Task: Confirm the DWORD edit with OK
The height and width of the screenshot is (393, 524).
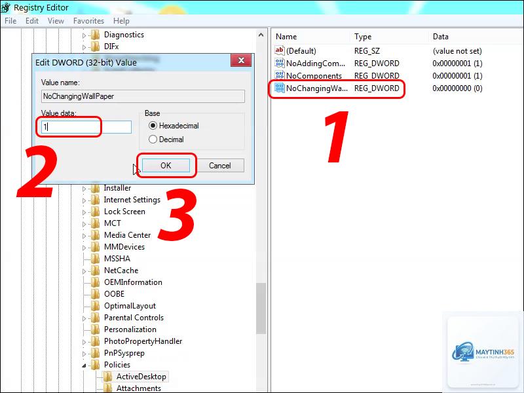Action: (166, 166)
